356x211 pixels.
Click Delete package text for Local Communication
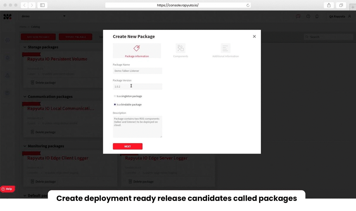click(x=45, y=132)
